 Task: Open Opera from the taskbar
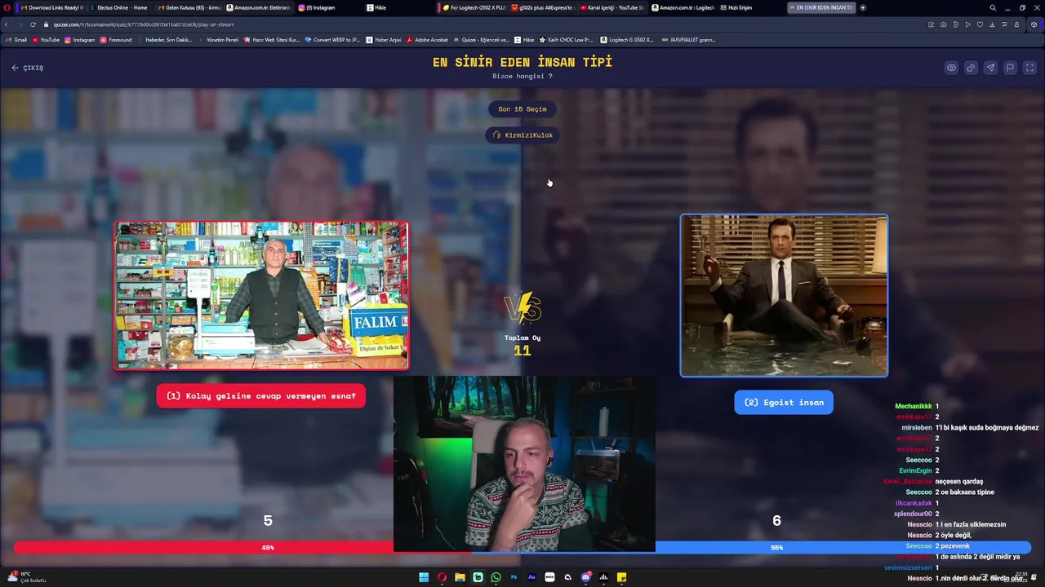[x=442, y=577]
